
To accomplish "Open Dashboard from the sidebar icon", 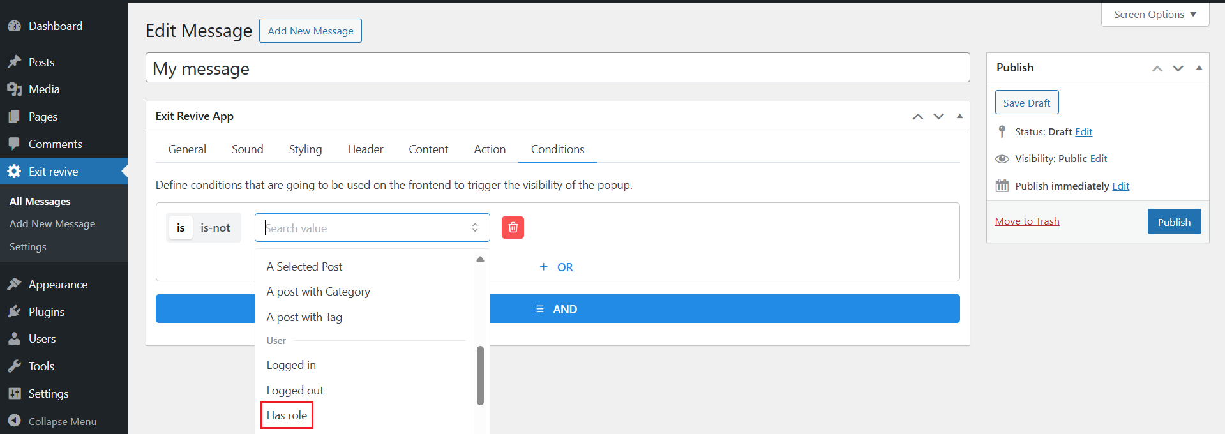I will (x=14, y=26).
